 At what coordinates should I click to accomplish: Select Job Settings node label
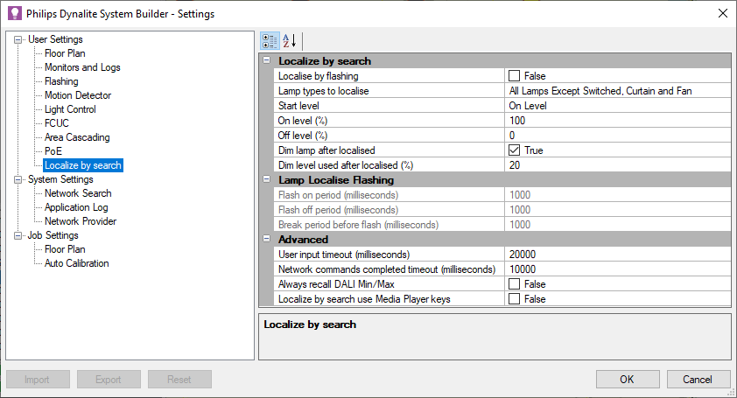pyautogui.click(x=53, y=235)
